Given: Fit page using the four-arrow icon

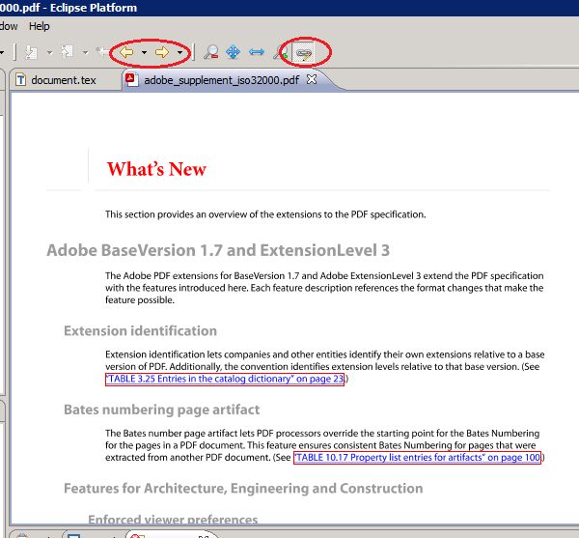Looking at the screenshot, I should click(x=233, y=52).
